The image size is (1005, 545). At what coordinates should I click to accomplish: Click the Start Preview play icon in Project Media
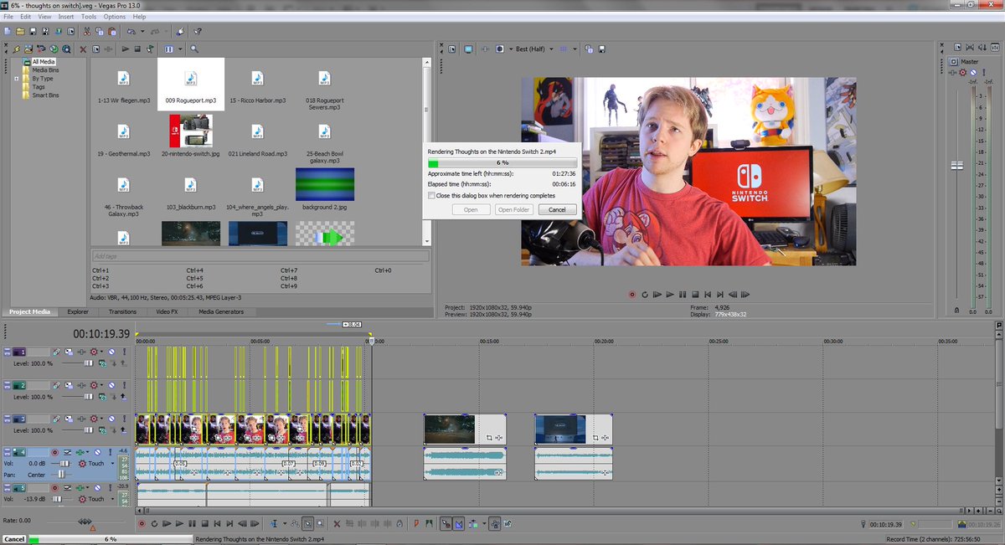tap(126, 49)
